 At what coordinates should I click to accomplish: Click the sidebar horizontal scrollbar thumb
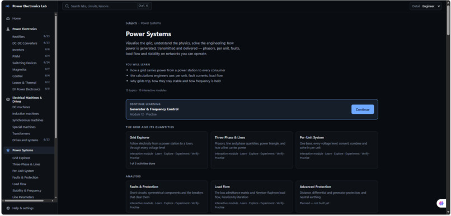pyautogui.click(x=24, y=201)
